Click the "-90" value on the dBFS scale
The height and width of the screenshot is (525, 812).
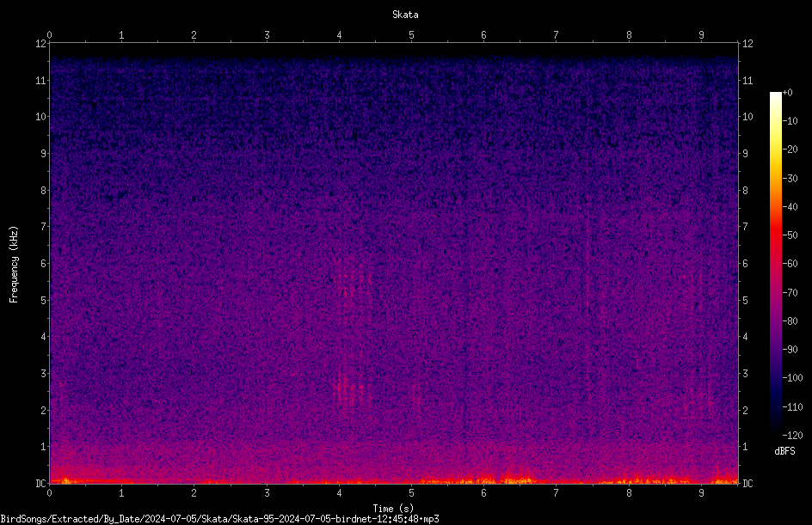tap(790, 350)
